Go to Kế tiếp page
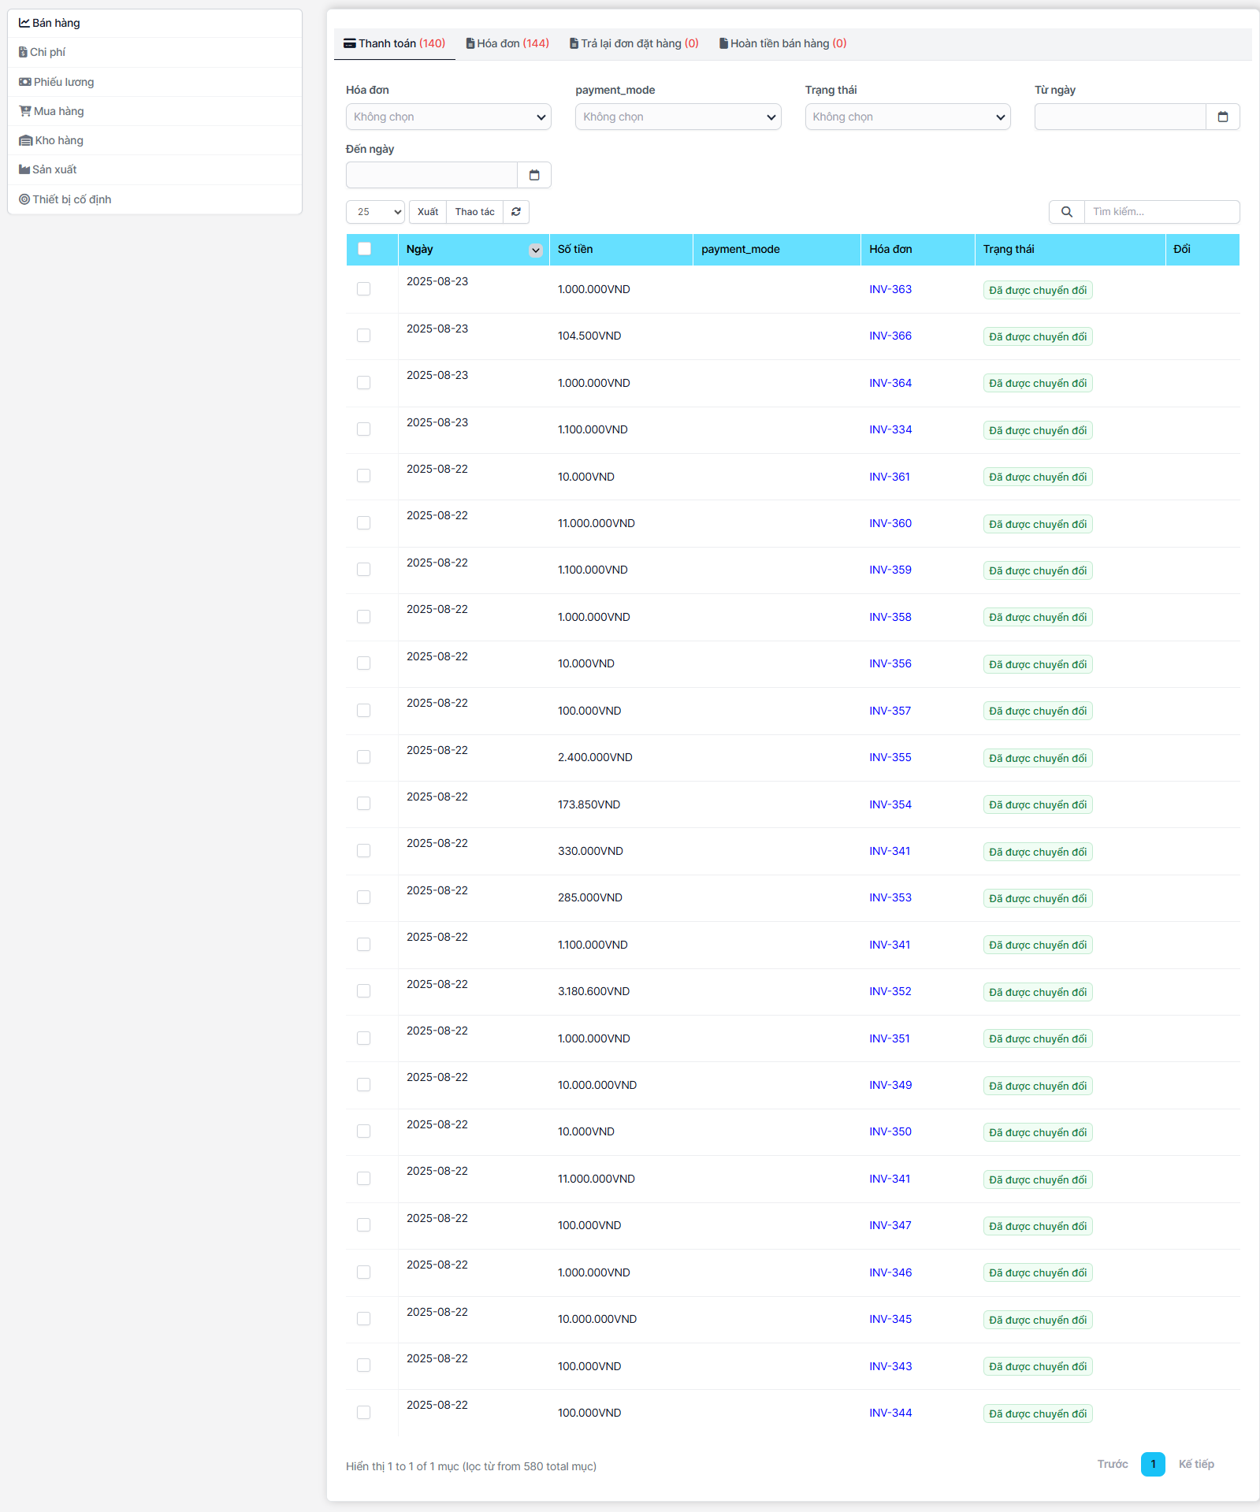1260x1512 pixels. click(1195, 1464)
